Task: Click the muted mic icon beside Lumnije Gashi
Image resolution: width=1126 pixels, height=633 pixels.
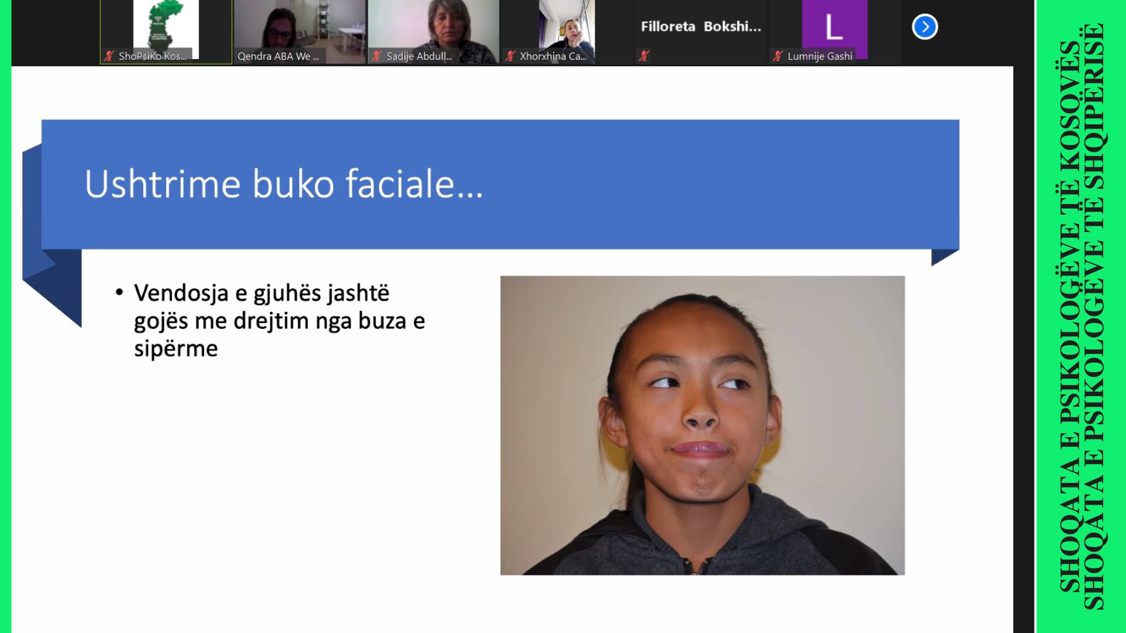Action: click(x=778, y=56)
